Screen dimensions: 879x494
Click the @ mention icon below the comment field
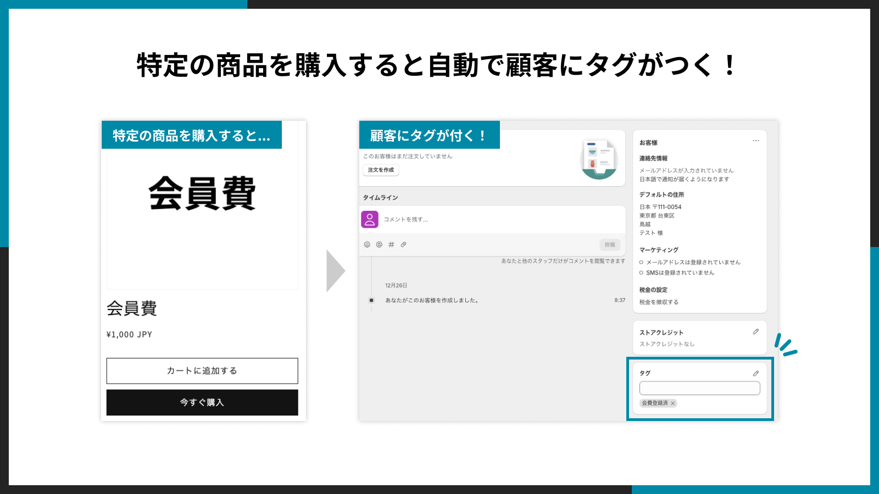pyautogui.click(x=379, y=245)
